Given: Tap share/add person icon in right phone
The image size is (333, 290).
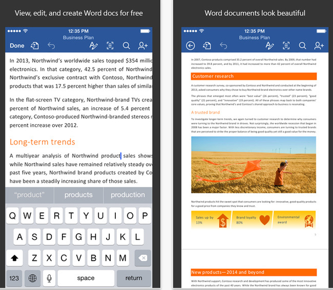Looking at the screenshot, I should (319, 46).
